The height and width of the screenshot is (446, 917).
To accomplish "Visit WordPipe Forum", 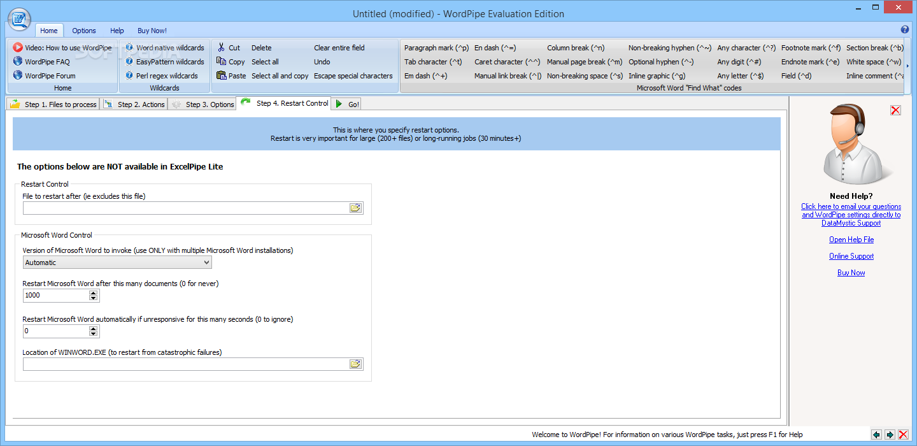I will 44,76.
